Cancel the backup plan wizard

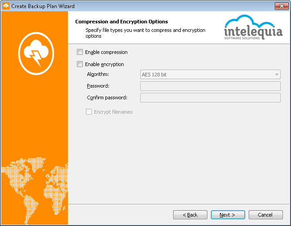point(266,215)
